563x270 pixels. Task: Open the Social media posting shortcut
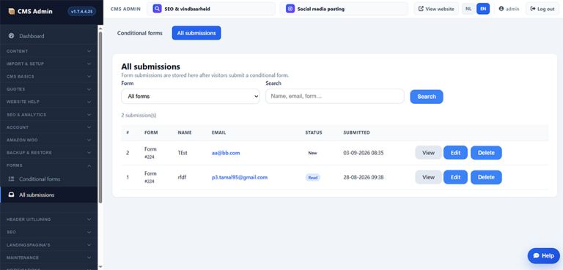(344, 9)
